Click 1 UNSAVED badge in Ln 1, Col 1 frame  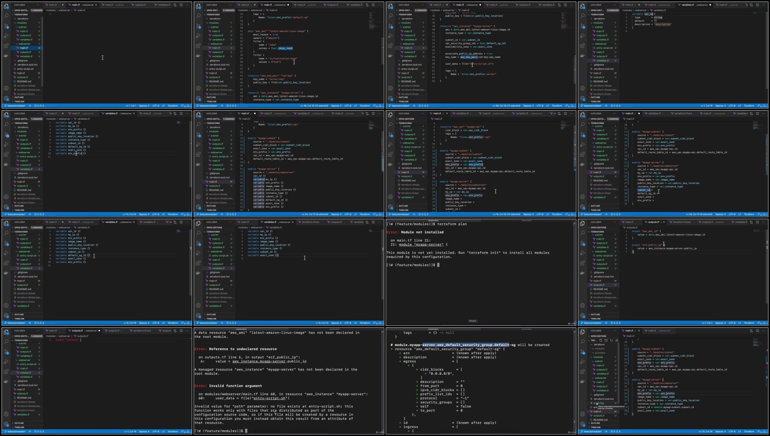[37, 10]
